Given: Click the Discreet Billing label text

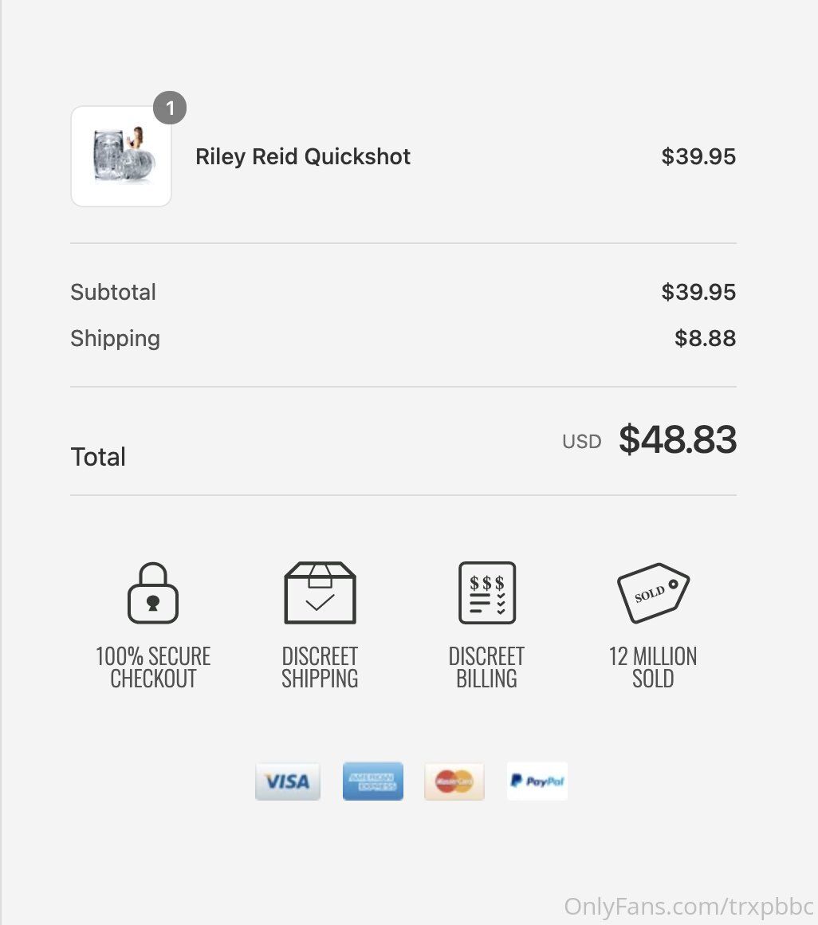Looking at the screenshot, I should (487, 667).
